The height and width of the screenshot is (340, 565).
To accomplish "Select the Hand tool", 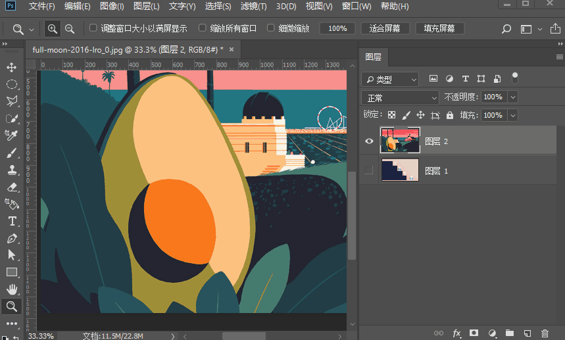I will (x=12, y=289).
